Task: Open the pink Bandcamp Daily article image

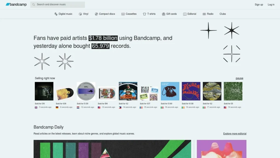Action: (x=221, y=149)
